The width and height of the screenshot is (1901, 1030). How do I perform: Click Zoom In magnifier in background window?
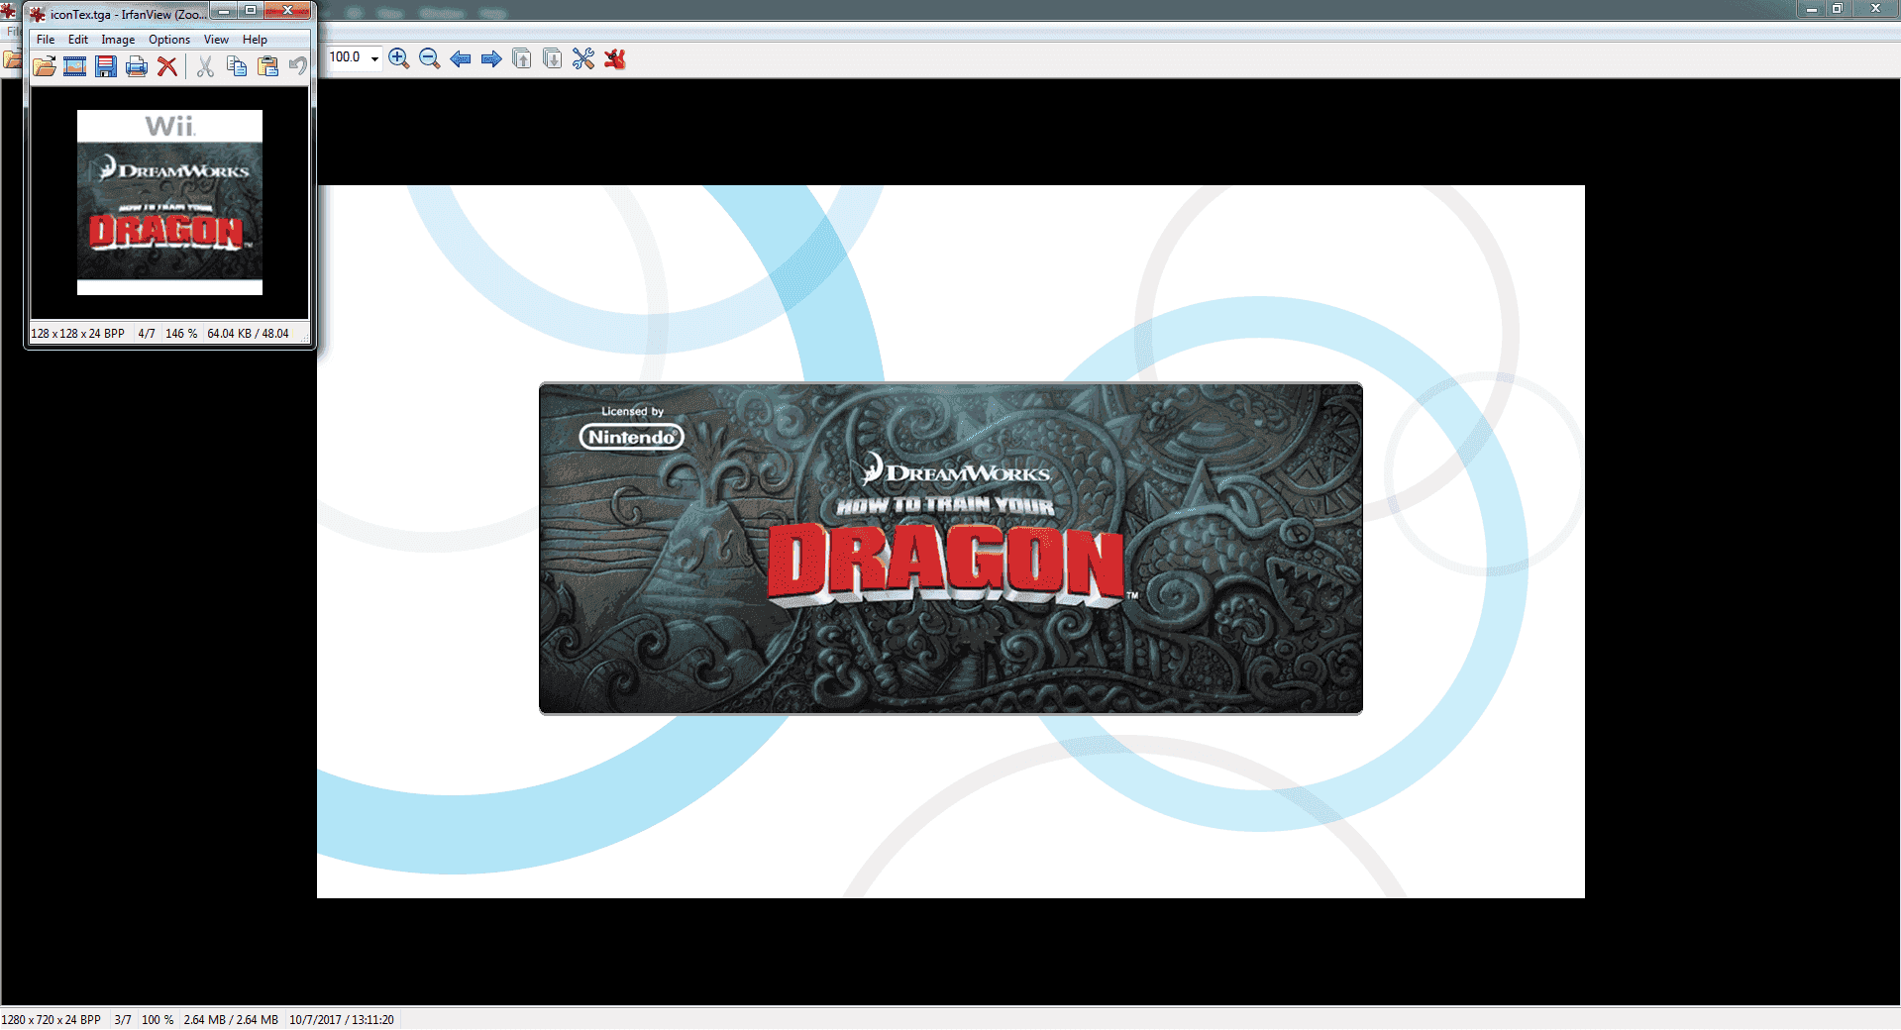pos(399,58)
